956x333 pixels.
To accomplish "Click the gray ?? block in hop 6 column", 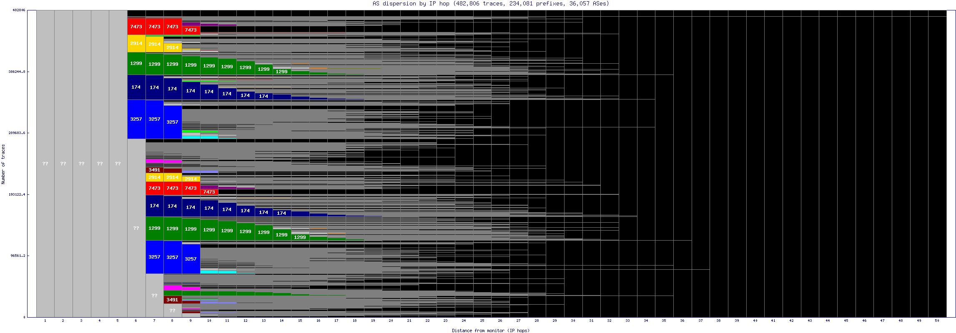I will pos(136,228).
